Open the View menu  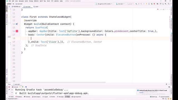[17, 1]
